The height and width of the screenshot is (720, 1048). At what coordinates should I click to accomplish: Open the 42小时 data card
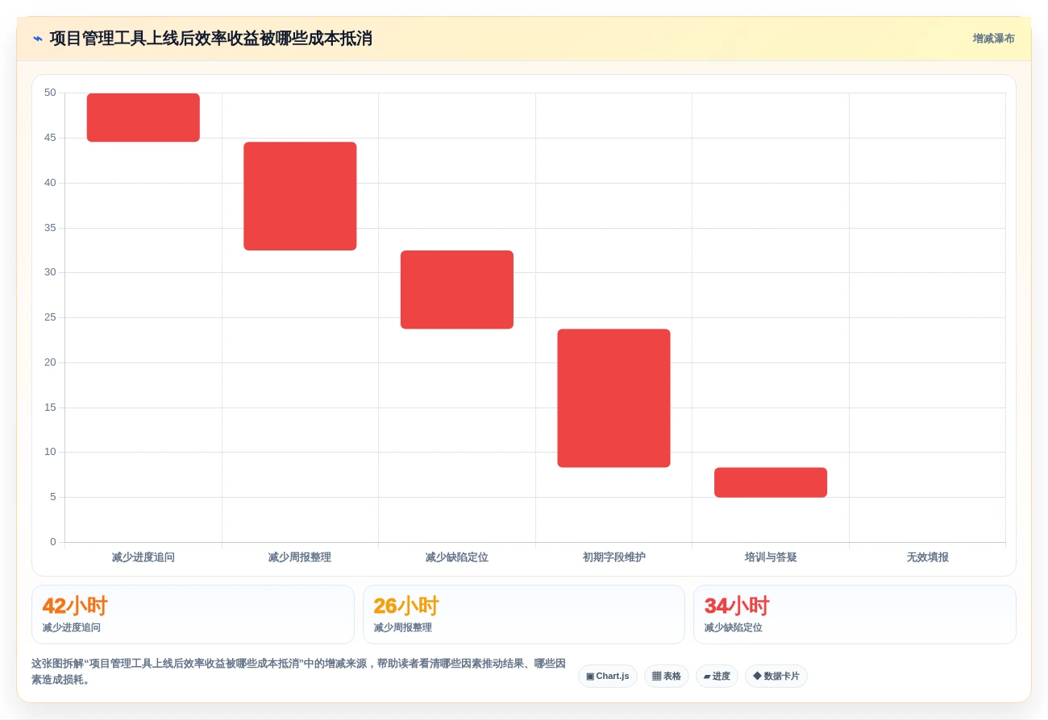193,614
